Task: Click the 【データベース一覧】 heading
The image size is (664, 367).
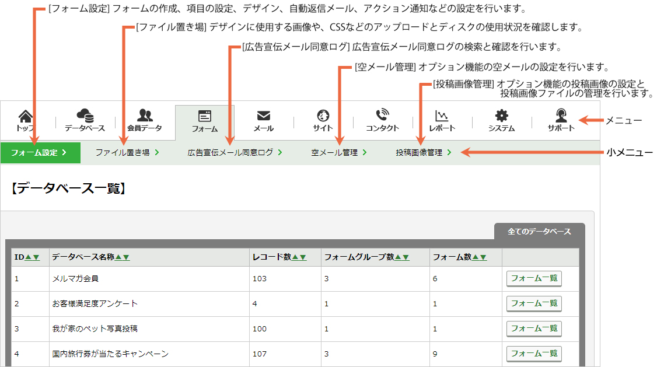Action: click(x=69, y=188)
